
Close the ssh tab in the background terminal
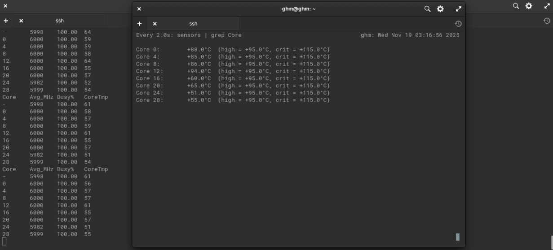(x=21, y=21)
